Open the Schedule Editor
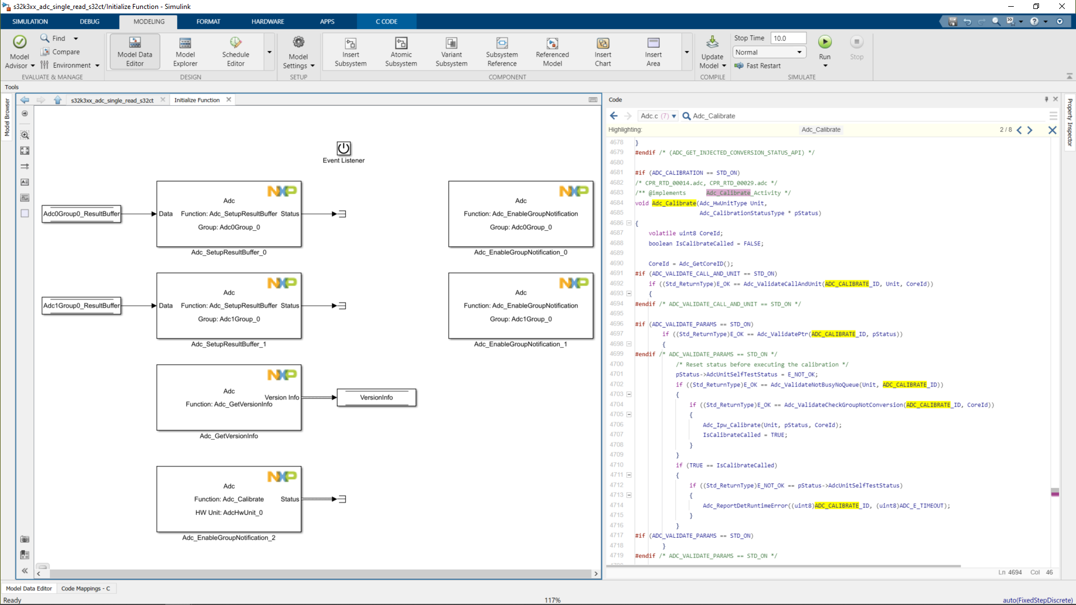Screen dimensions: 1076x605 click(235, 51)
